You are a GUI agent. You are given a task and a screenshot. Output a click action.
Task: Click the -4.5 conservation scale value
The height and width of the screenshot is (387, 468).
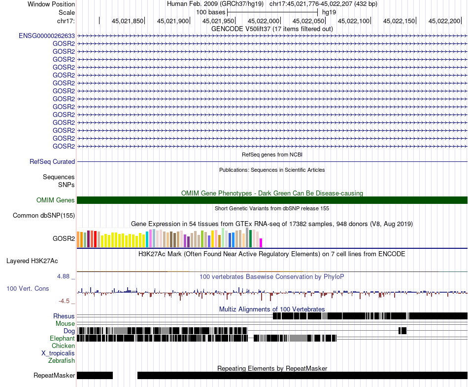64,301
